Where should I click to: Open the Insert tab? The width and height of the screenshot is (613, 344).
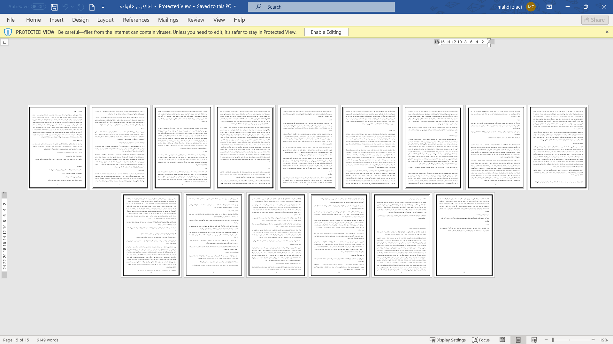pos(57,20)
